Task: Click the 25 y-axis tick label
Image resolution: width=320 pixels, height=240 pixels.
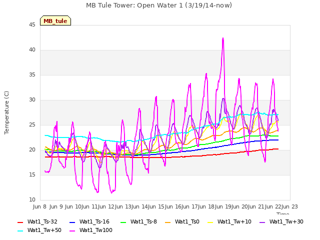Action: point(32,125)
